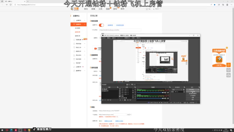
Task: Open arrow beside 停止推流 button in OBS
Action: tap(198, 89)
